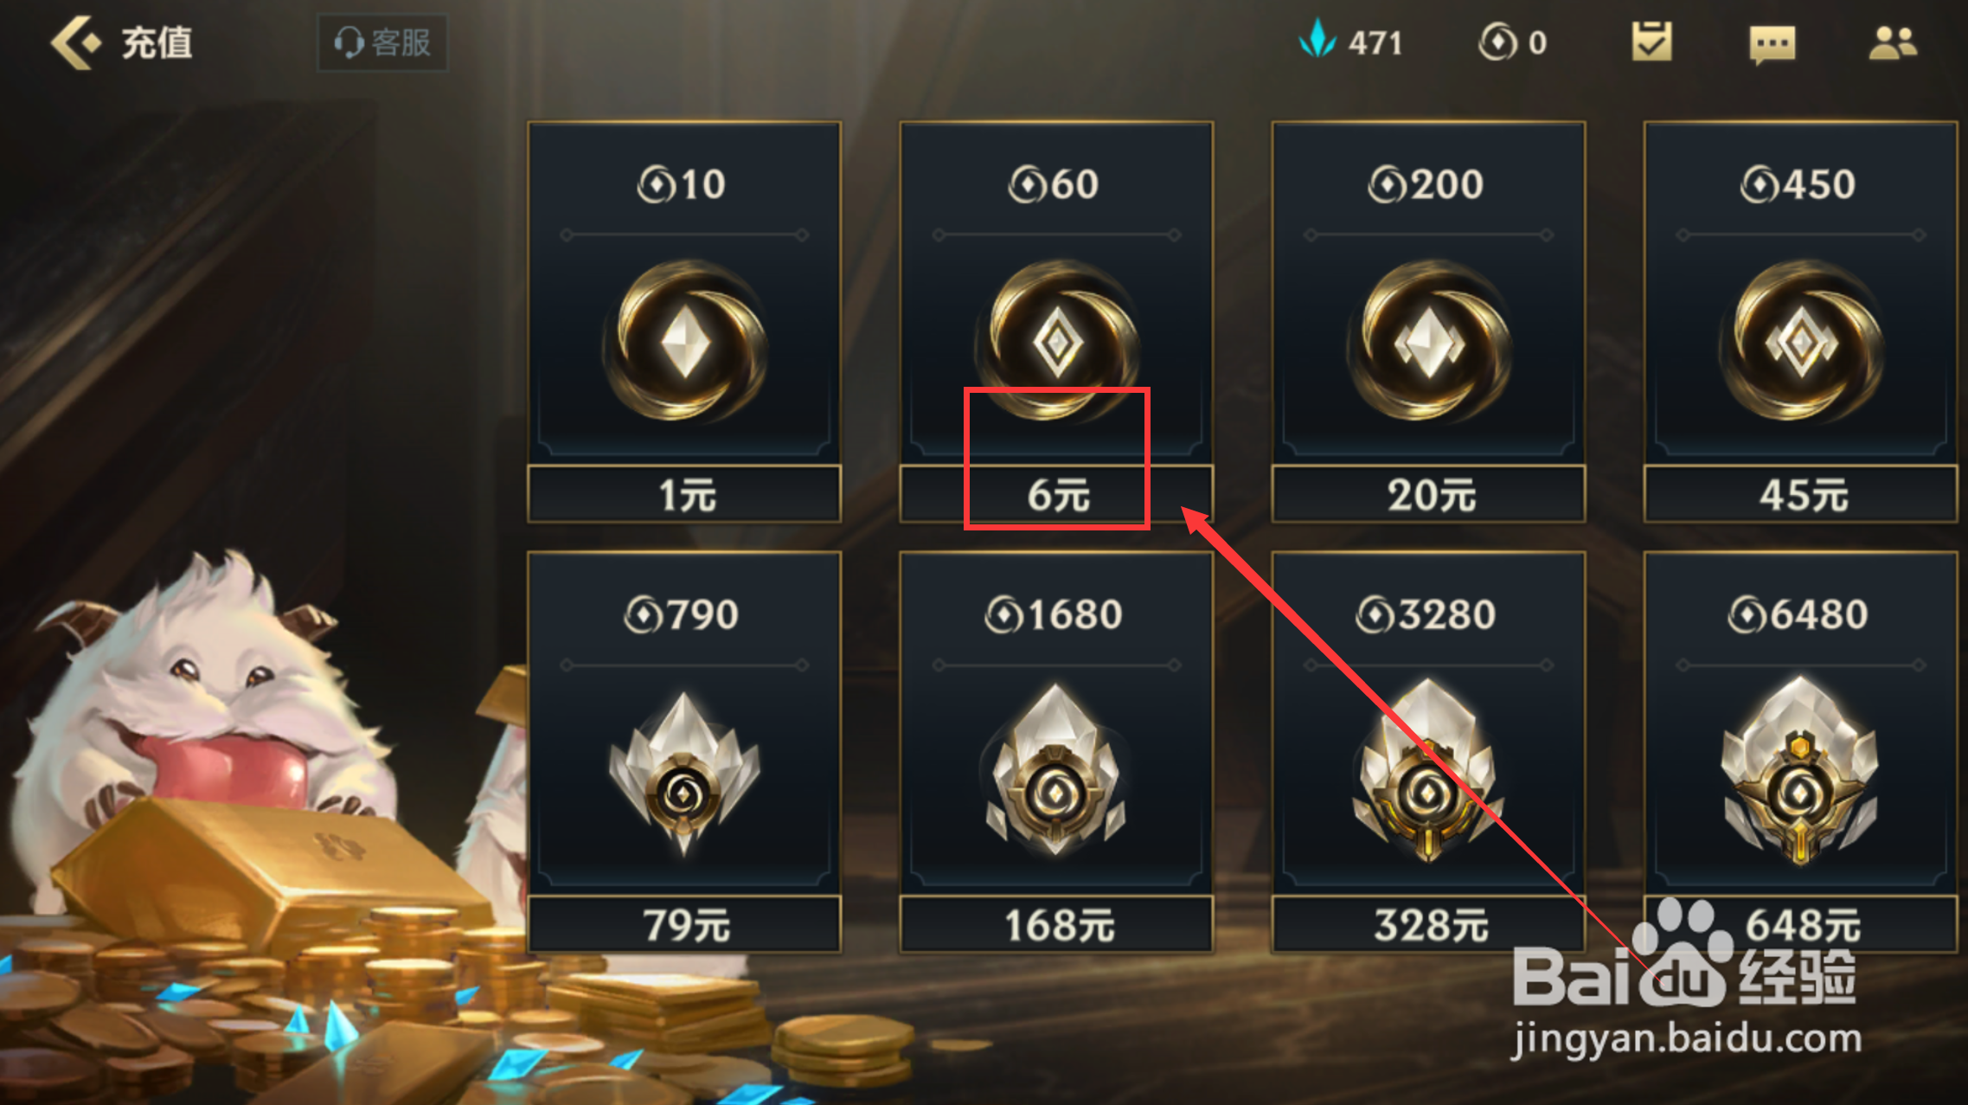The height and width of the screenshot is (1105, 1968).
Task: Tap the 328元 price button
Action: 1428,925
